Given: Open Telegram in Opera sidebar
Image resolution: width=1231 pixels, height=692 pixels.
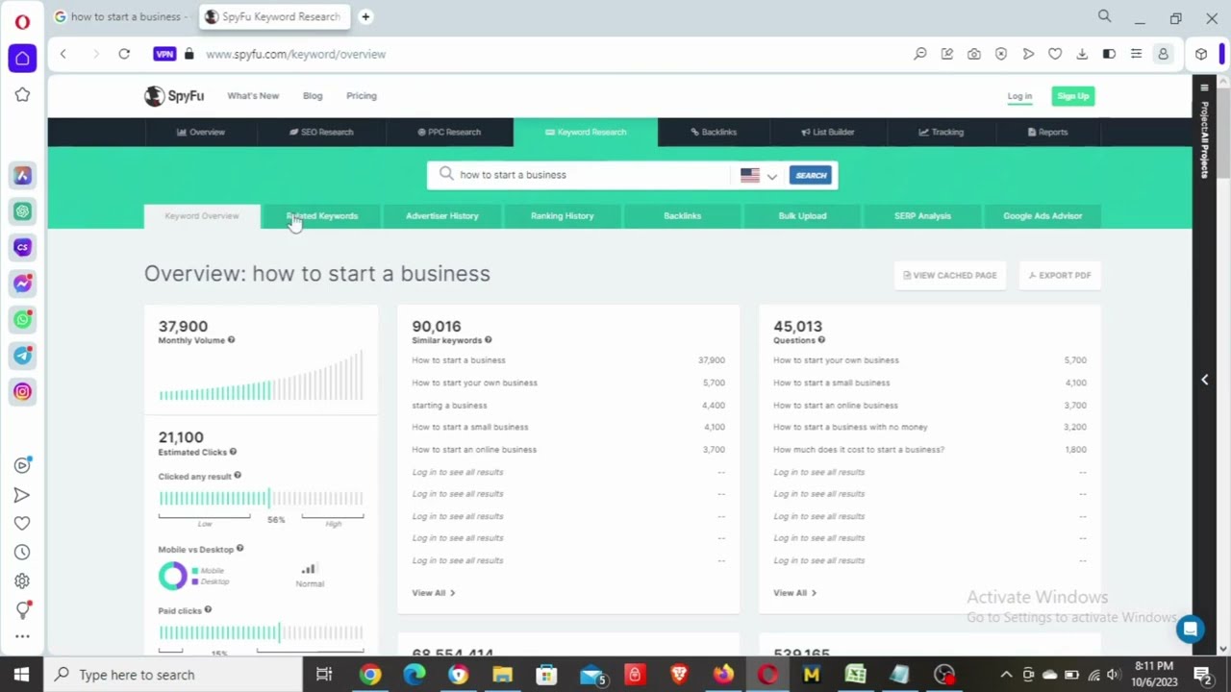Looking at the screenshot, I should (22, 356).
